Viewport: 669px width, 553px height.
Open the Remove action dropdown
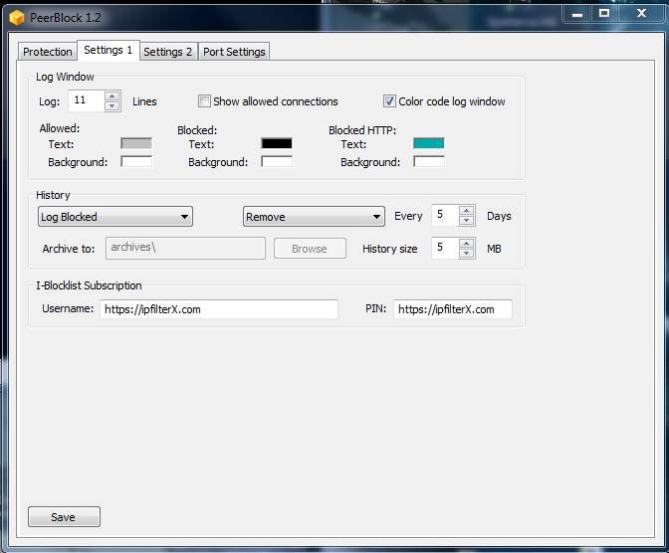(x=314, y=217)
